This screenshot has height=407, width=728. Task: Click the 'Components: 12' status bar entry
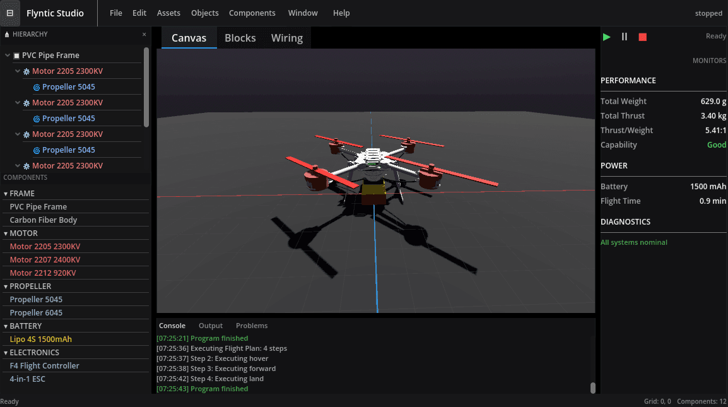tap(702, 401)
